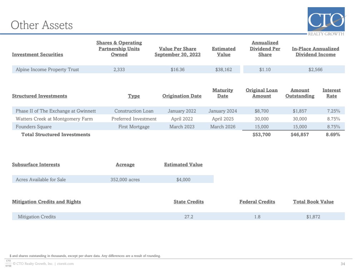Select the 'Other Assets' slide title
Image resolution: width=357 pixels, height=268 pixels.
tap(42, 25)
